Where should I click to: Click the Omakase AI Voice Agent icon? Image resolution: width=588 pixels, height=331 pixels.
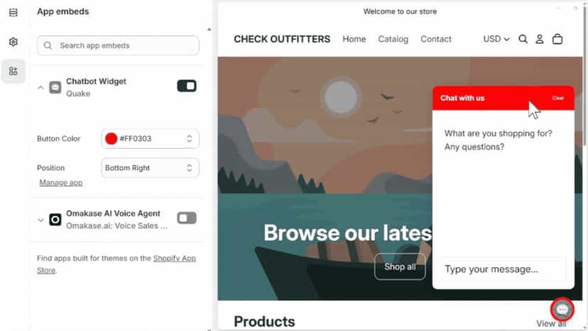point(55,219)
